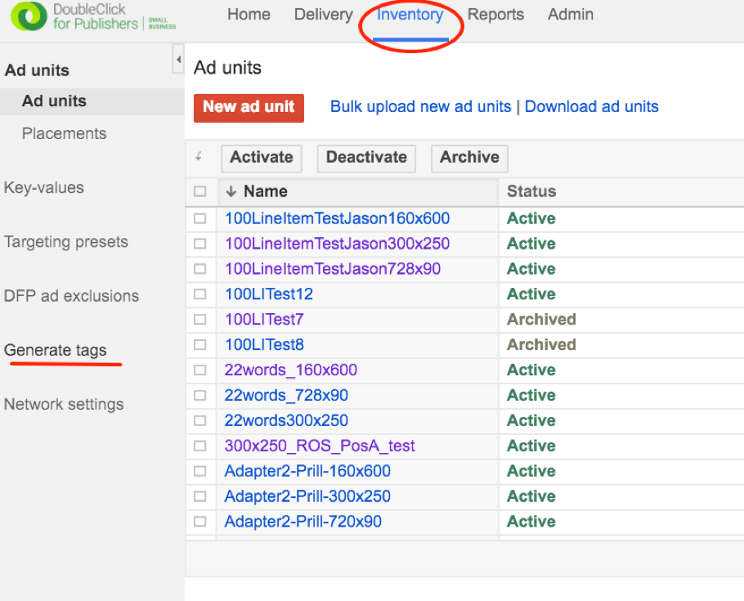Select the checkbox for Adapter2-Prill-720x90
The height and width of the screenshot is (601, 744).
pyautogui.click(x=200, y=521)
